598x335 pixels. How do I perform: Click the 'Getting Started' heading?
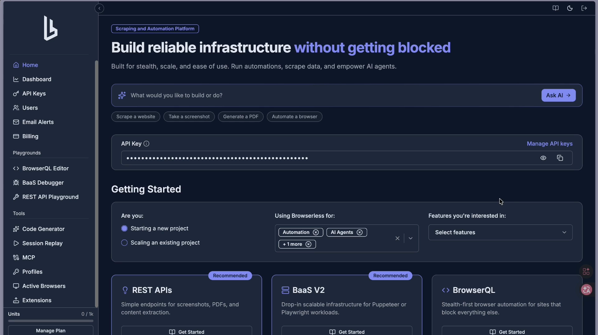[x=146, y=189]
